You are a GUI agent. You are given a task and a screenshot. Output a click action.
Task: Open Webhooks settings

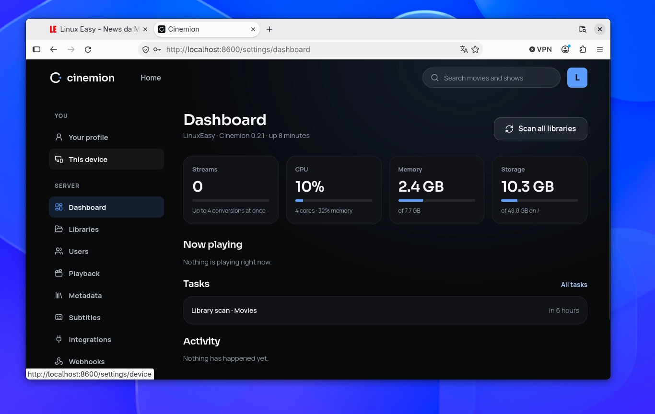pos(106,361)
